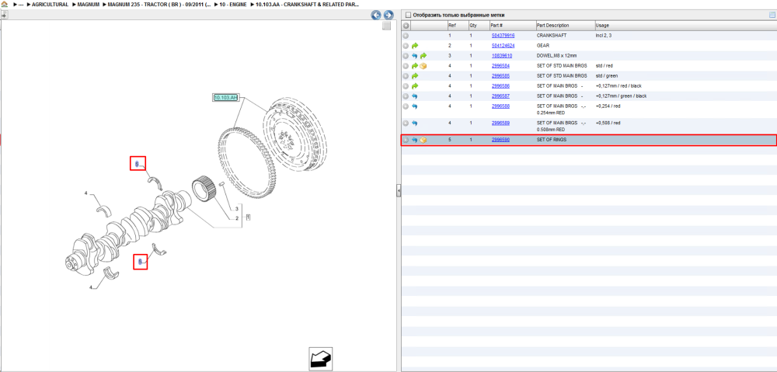The image size is (777, 372).
Task: Click the 'std / green' usage cell
Action: tap(607, 76)
